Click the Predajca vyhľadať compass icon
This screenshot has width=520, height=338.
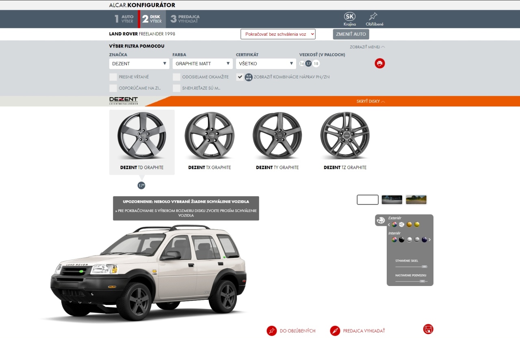pyautogui.click(x=335, y=331)
